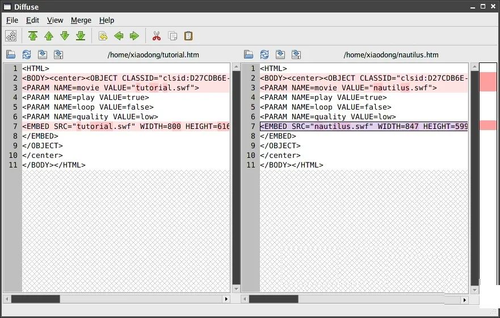Image resolution: width=500 pixels, height=318 pixels.
Task: Click the Cut scissors icon
Action: [x=157, y=36]
